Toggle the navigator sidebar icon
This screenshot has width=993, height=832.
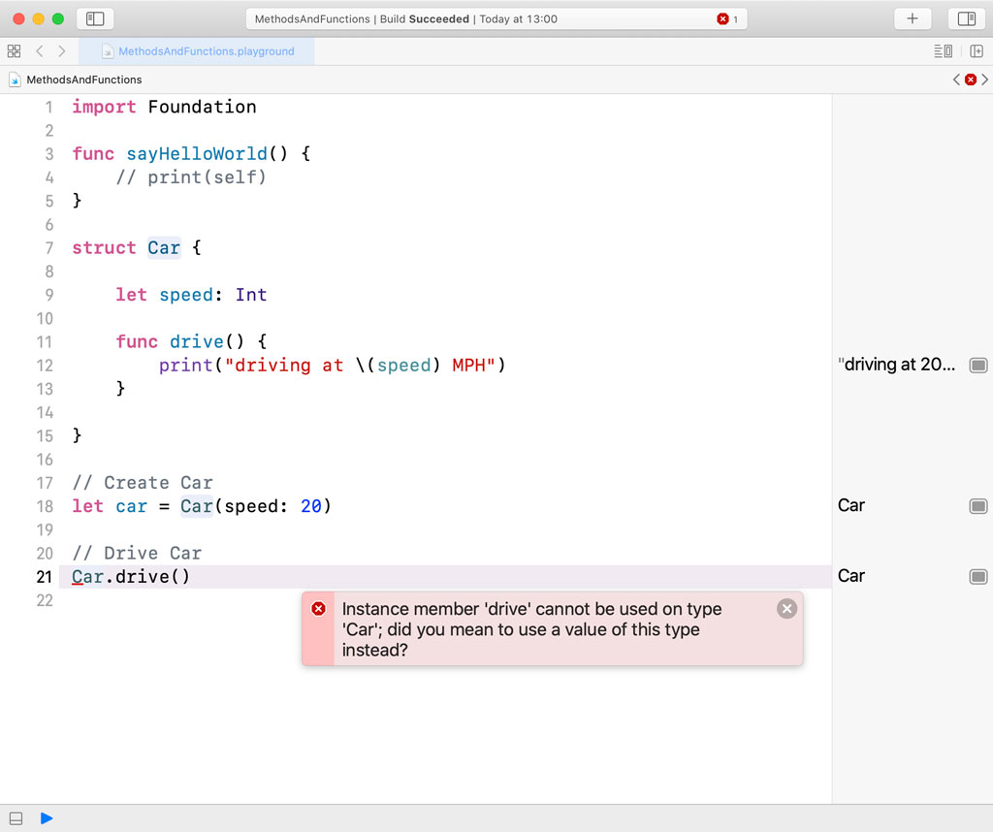point(95,18)
